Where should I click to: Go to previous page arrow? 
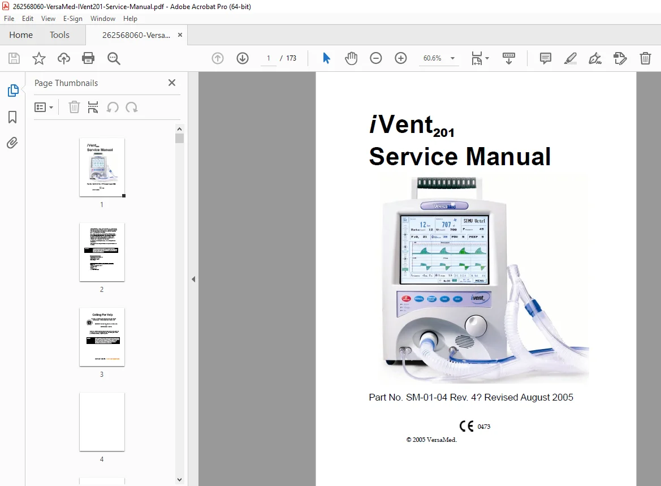(218, 58)
